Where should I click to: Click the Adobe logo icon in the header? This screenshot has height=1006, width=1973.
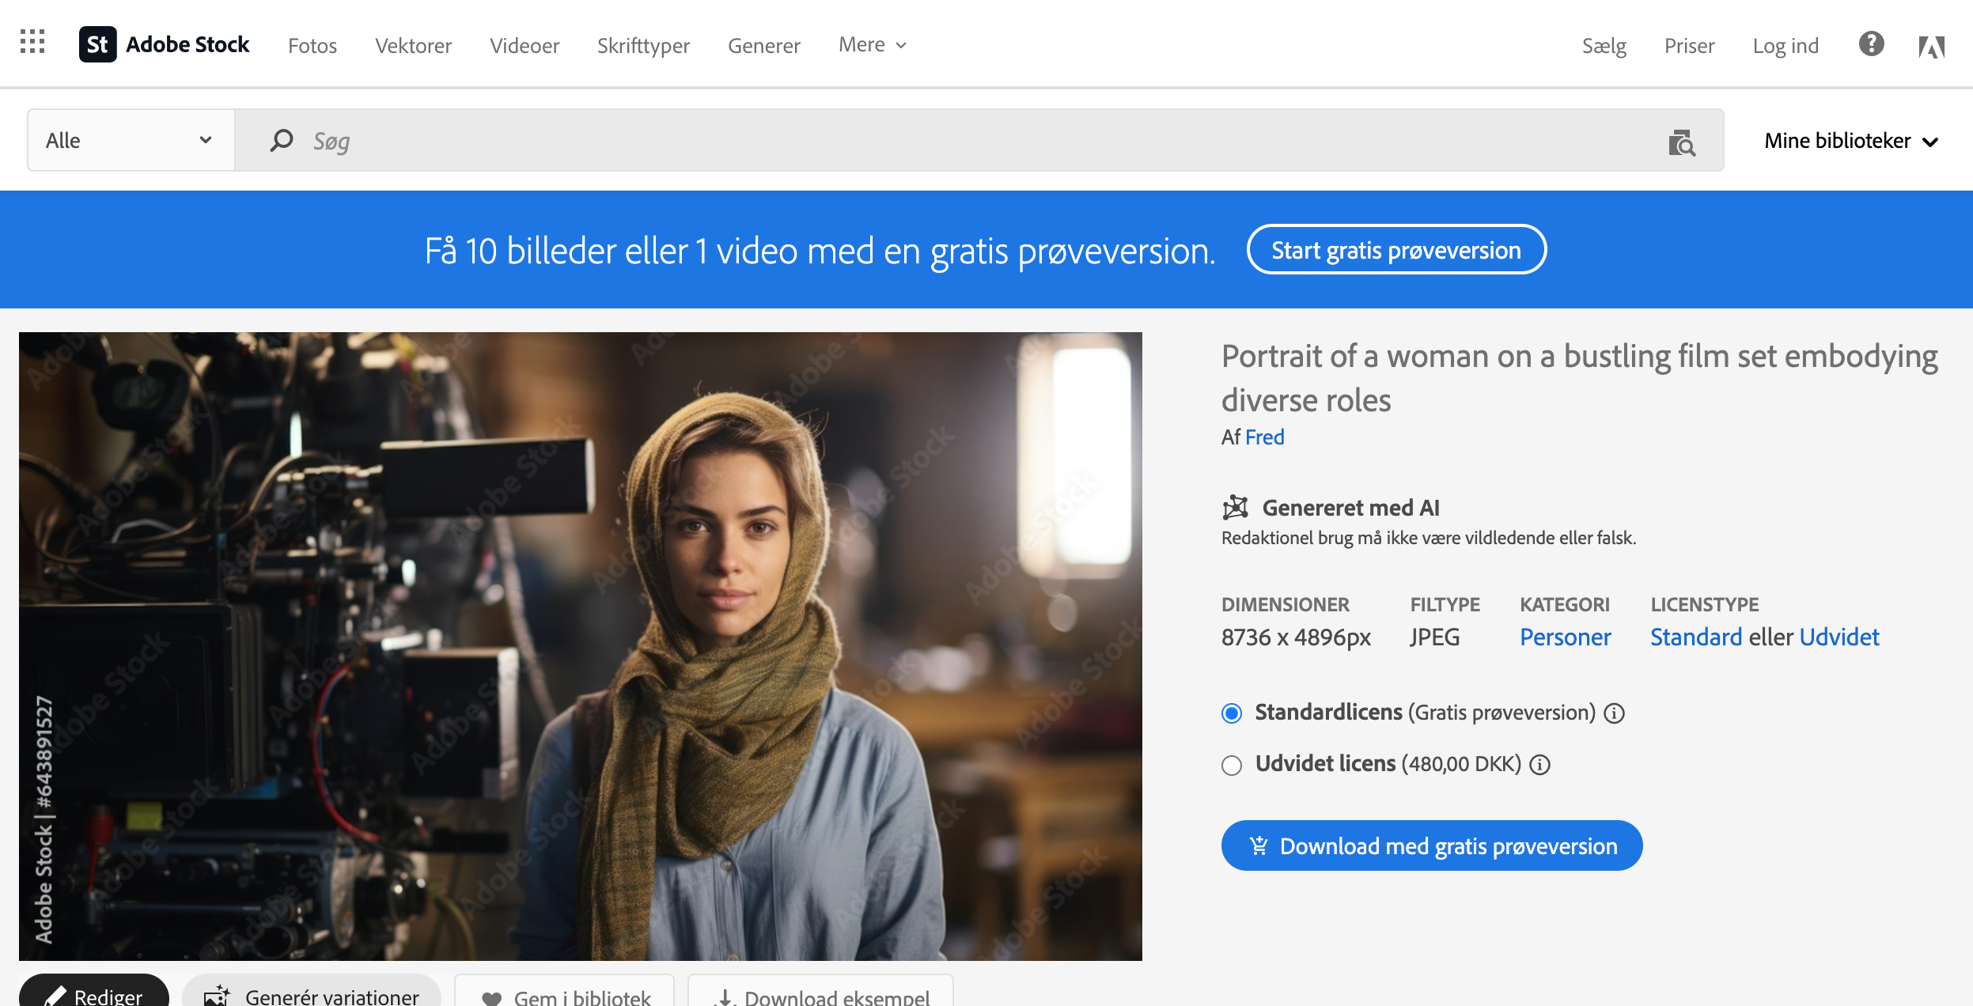click(1931, 47)
